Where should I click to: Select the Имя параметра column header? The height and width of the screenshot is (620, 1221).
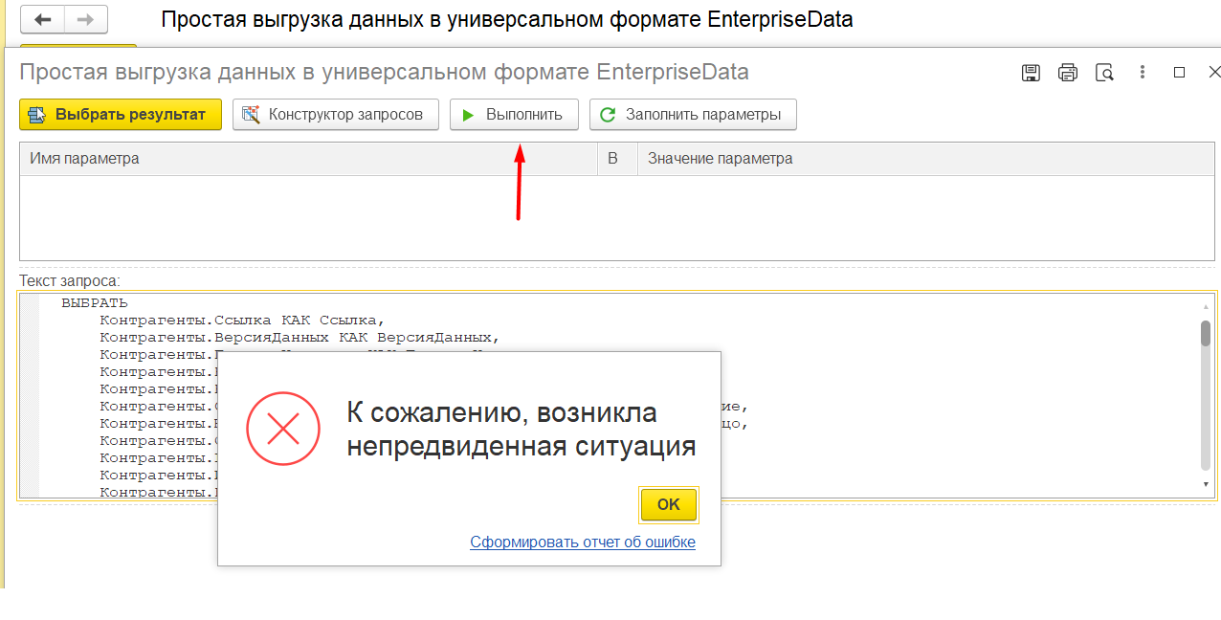tap(308, 159)
